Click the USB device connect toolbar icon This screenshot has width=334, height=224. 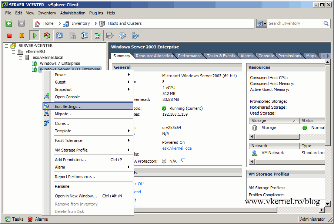click(135, 35)
